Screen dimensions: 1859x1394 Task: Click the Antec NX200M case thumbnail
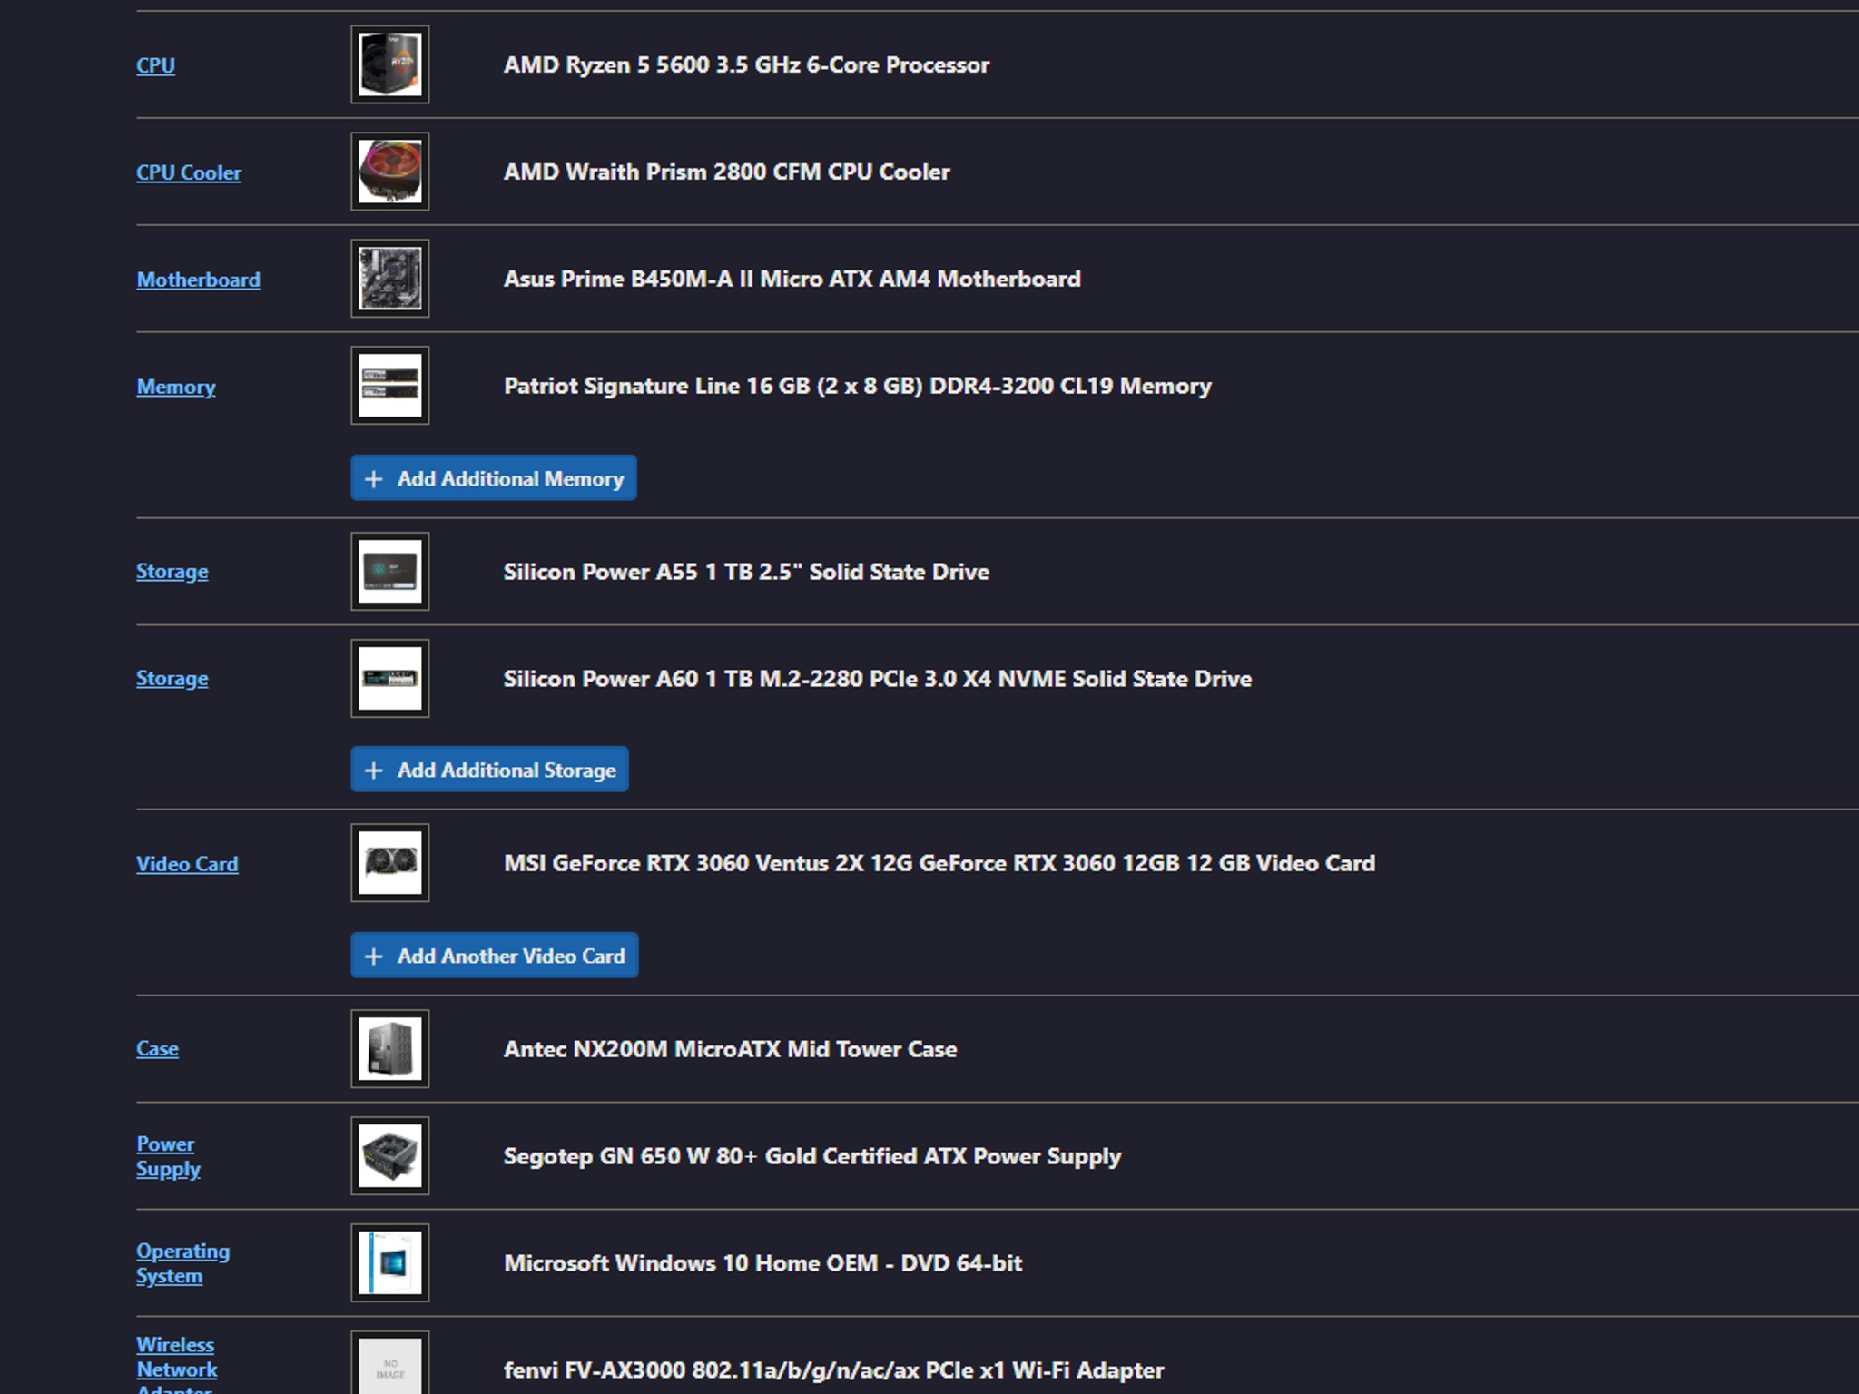(x=390, y=1049)
